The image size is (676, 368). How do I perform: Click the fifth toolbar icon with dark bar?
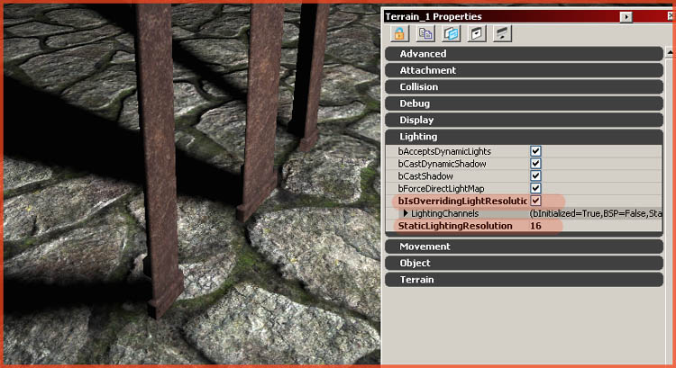[x=503, y=34]
